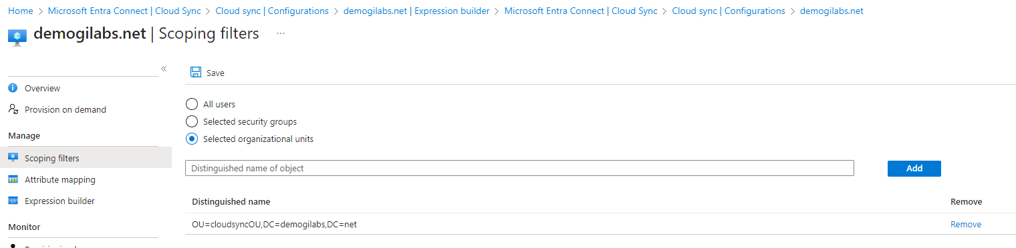Click the Overview info icon in sidebar
Viewport: 1016px width, 248px height.
tap(13, 88)
